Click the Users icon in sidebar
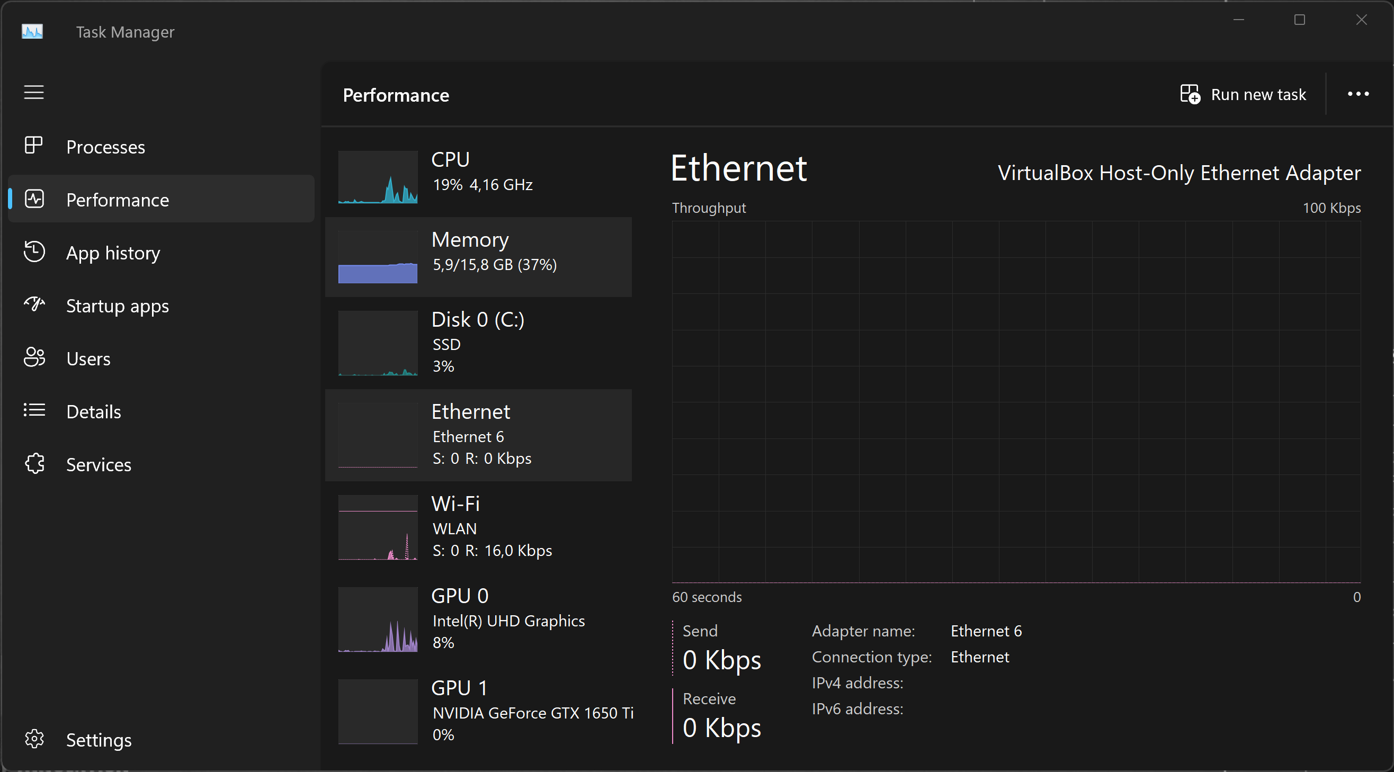Screen dimensions: 1394x772 (x=33, y=357)
